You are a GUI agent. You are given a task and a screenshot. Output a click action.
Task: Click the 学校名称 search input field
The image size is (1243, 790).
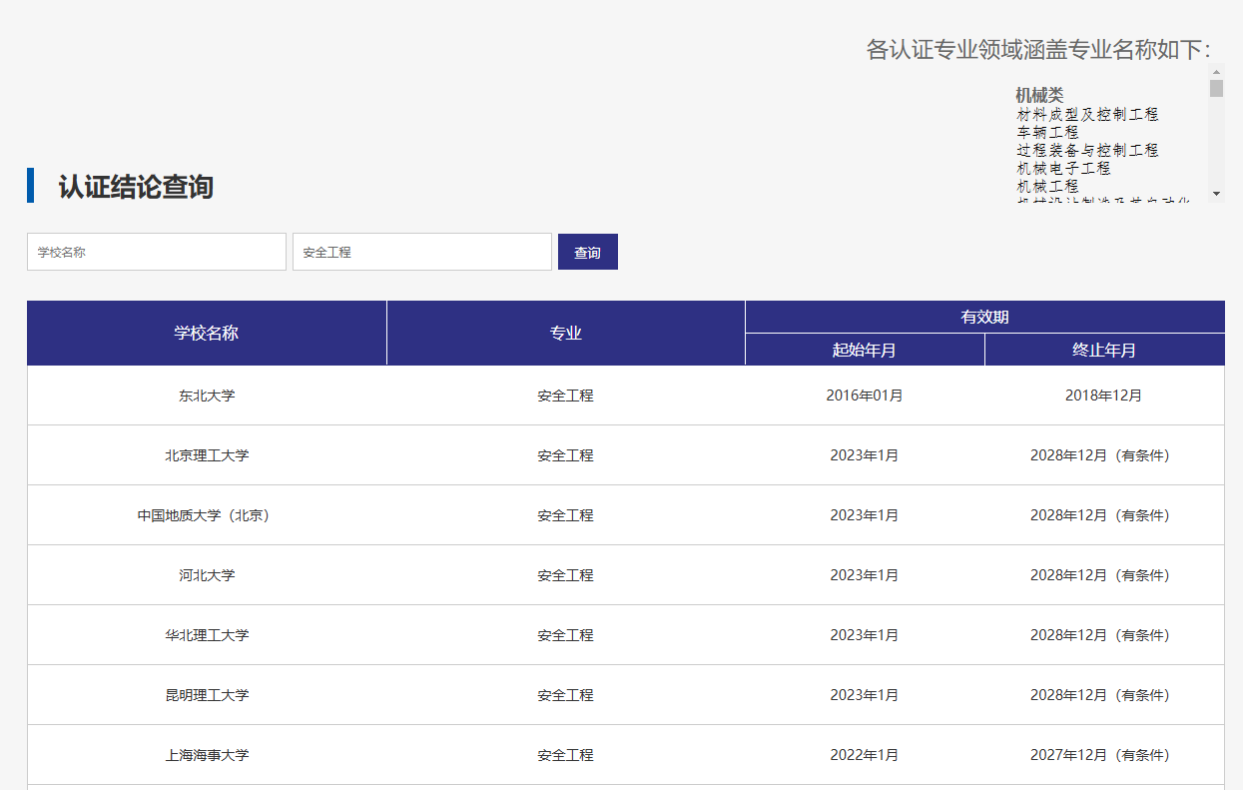pos(157,252)
